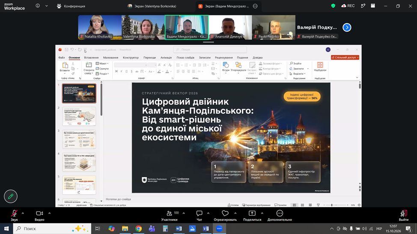The image size is (417, 234).
Task: Switch to Reading view icon
Action: click(x=310, y=205)
